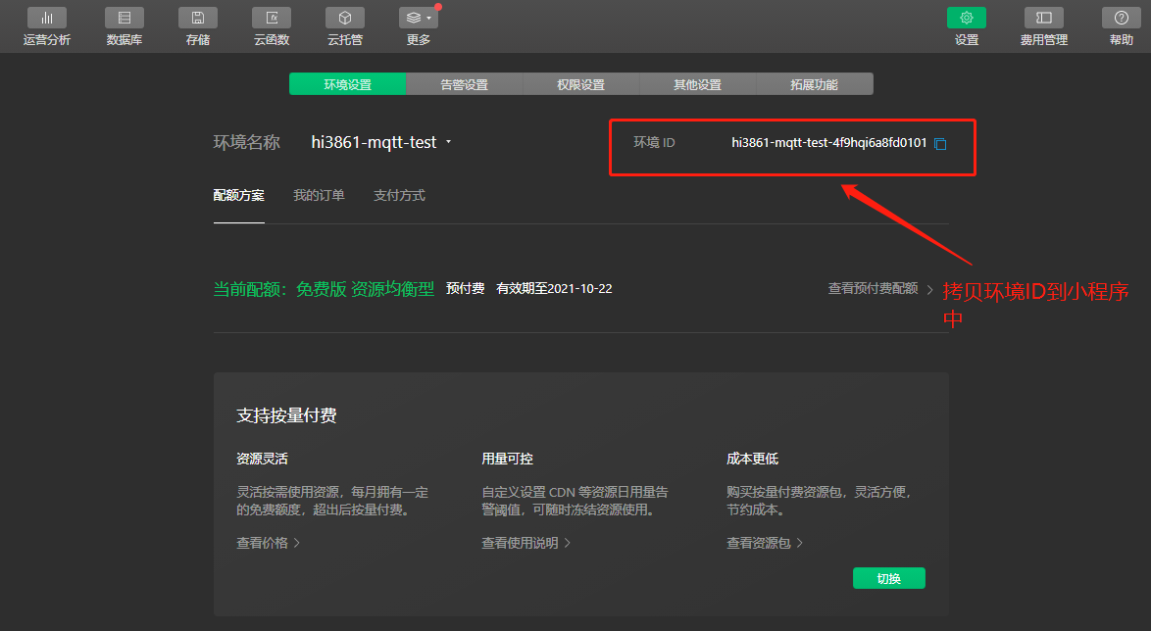The height and width of the screenshot is (631, 1151).
Task: Go to the 支付方式 sub-tab
Action: tap(399, 195)
